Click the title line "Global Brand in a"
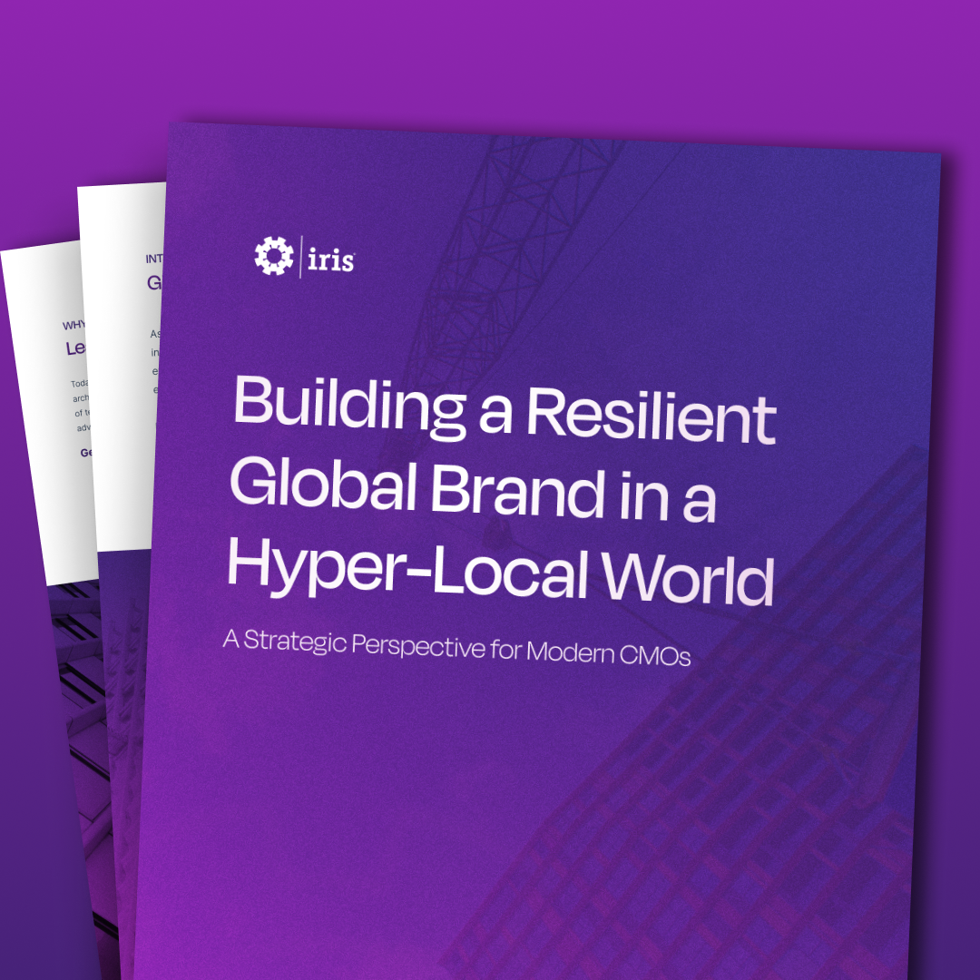Image resolution: width=980 pixels, height=980 pixels. (473, 491)
